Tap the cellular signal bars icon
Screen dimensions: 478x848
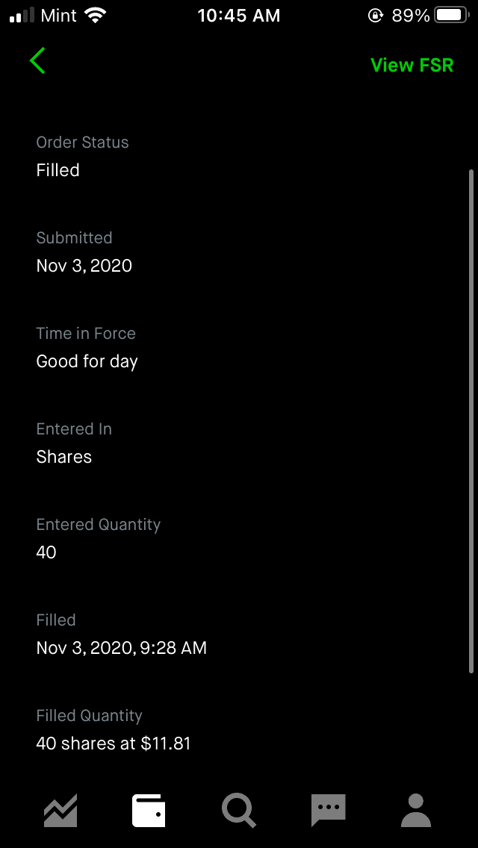[22, 16]
